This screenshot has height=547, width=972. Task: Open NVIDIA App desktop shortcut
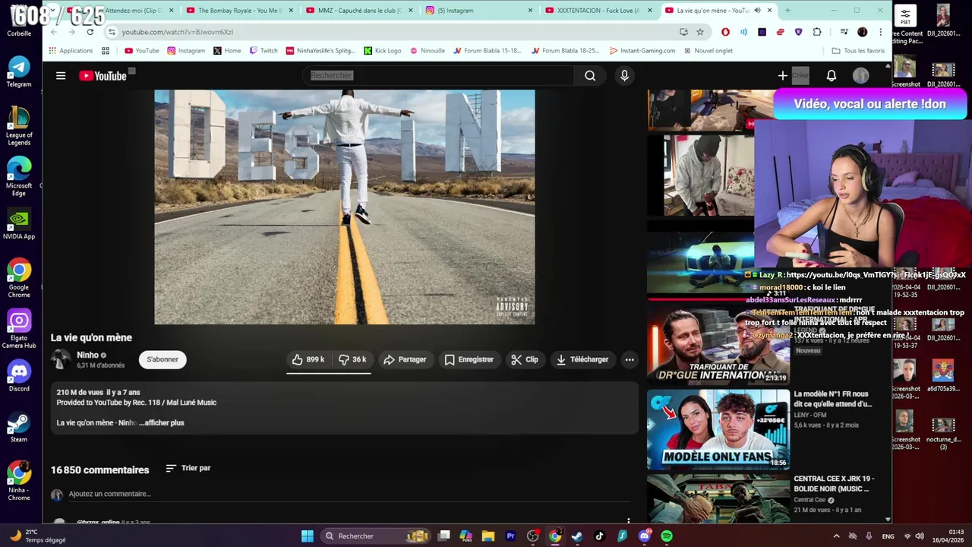19,224
